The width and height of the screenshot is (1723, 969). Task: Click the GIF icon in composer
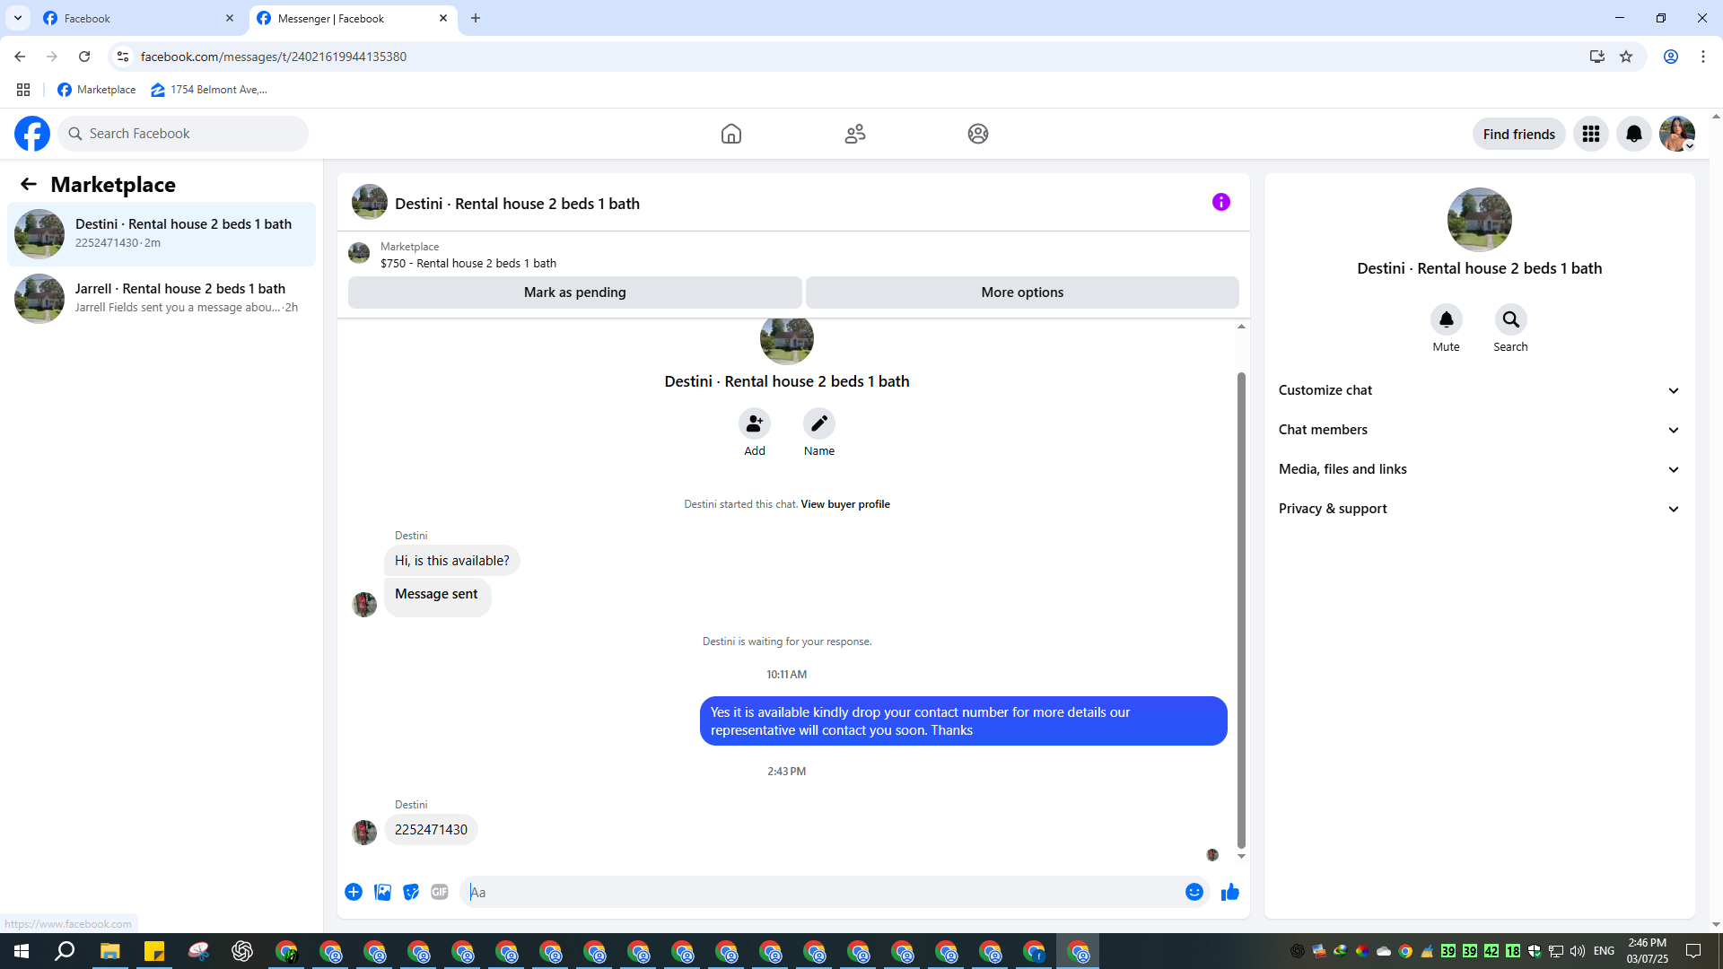439,892
